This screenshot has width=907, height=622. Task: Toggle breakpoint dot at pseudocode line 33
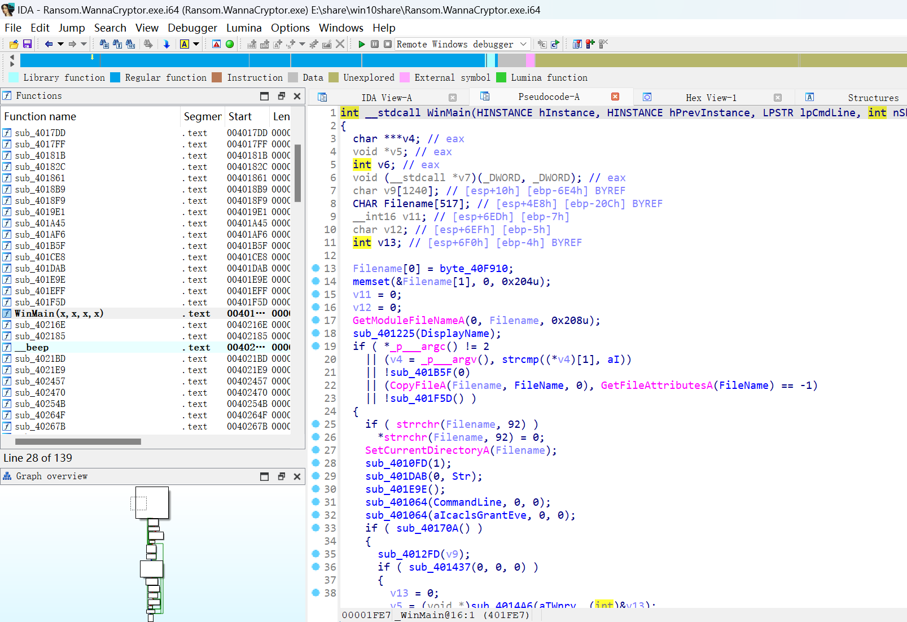pos(316,528)
